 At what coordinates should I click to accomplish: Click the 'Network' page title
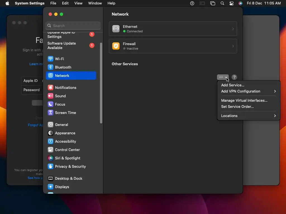click(x=120, y=14)
